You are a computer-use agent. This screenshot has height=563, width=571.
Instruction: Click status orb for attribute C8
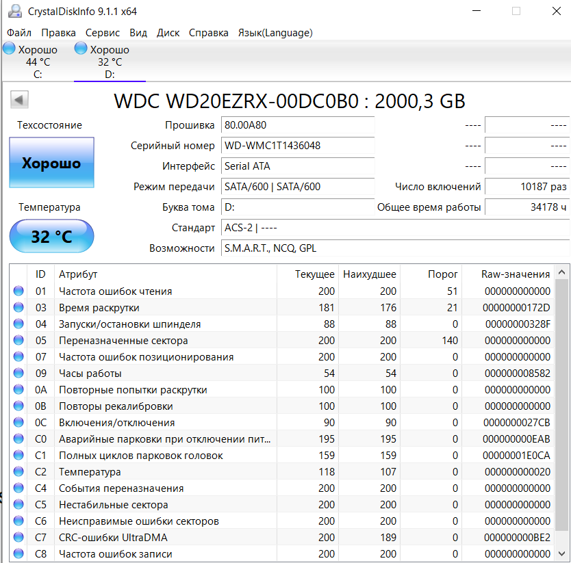point(18,553)
